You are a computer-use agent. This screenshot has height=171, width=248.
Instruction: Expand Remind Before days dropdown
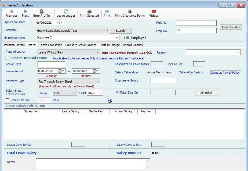click(x=47, y=100)
